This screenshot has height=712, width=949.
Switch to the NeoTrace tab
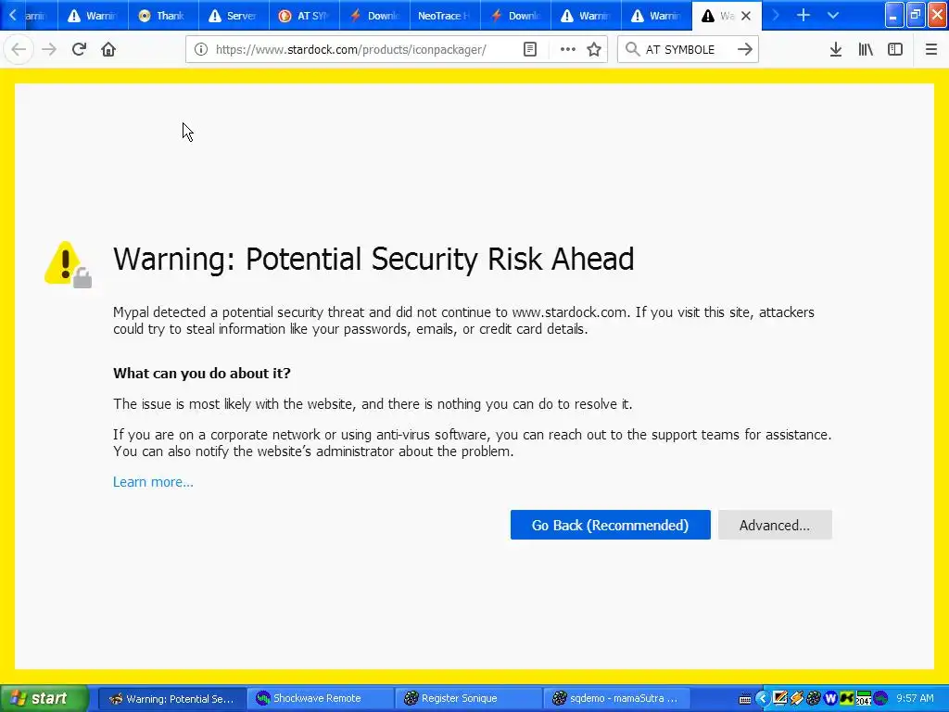pyautogui.click(x=445, y=16)
